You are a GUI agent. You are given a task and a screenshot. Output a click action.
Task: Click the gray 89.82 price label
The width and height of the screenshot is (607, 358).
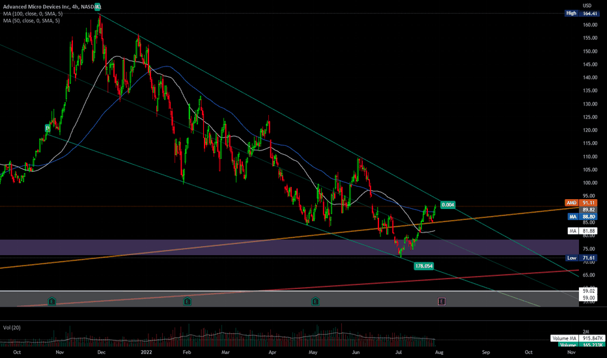point(589,210)
